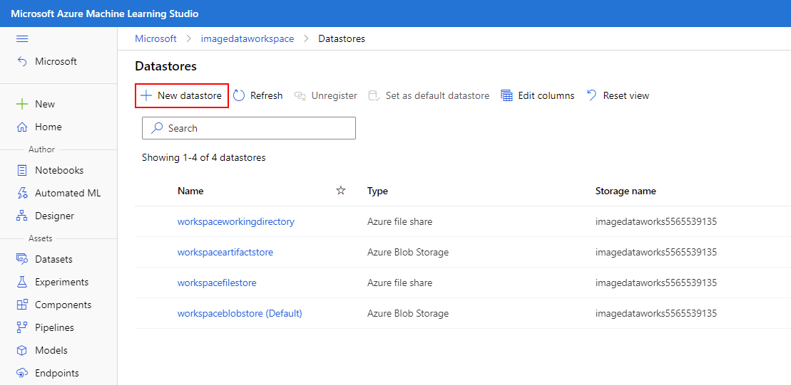Click Edit columns in the toolbar
This screenshot has width=791, height=385.
click(x=546, y=95)
